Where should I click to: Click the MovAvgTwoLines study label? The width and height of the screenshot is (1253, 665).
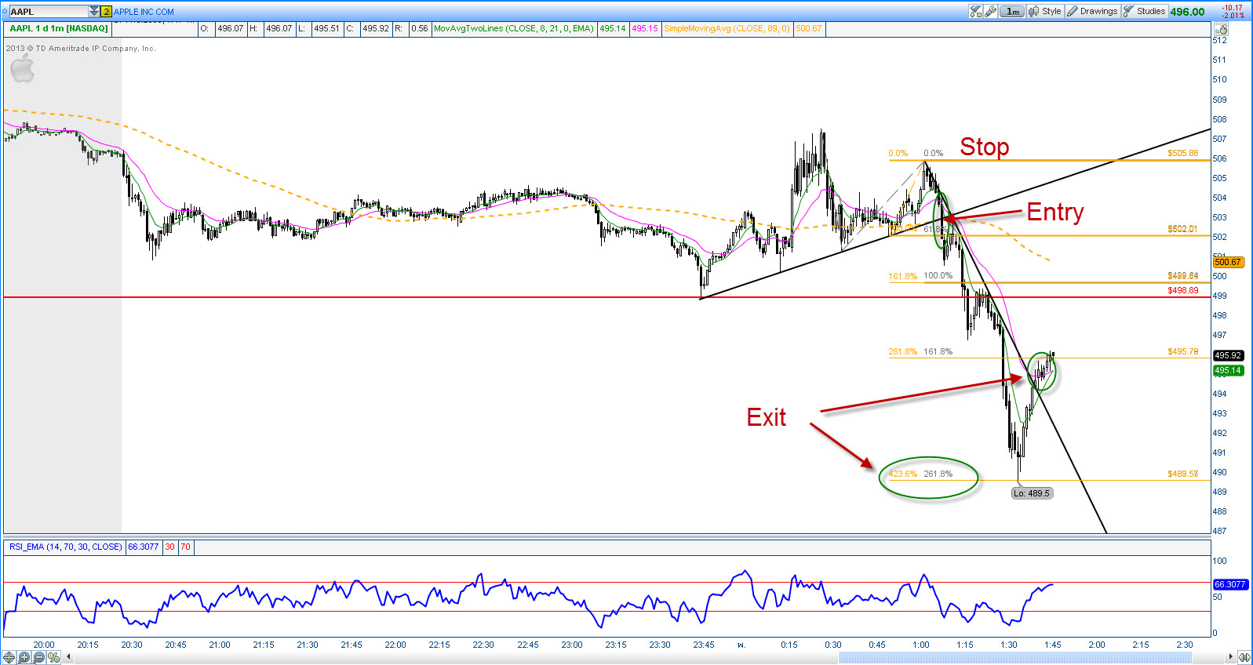[514, 28]
